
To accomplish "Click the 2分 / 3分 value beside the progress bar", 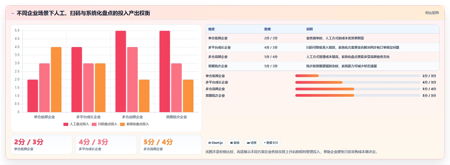I will pos(429,76).
